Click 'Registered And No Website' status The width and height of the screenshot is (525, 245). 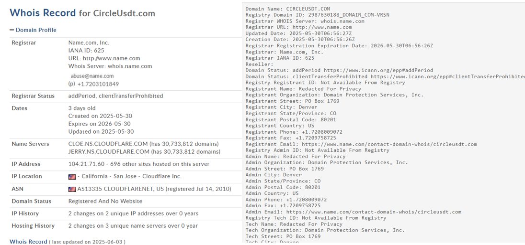coord(105,201)
